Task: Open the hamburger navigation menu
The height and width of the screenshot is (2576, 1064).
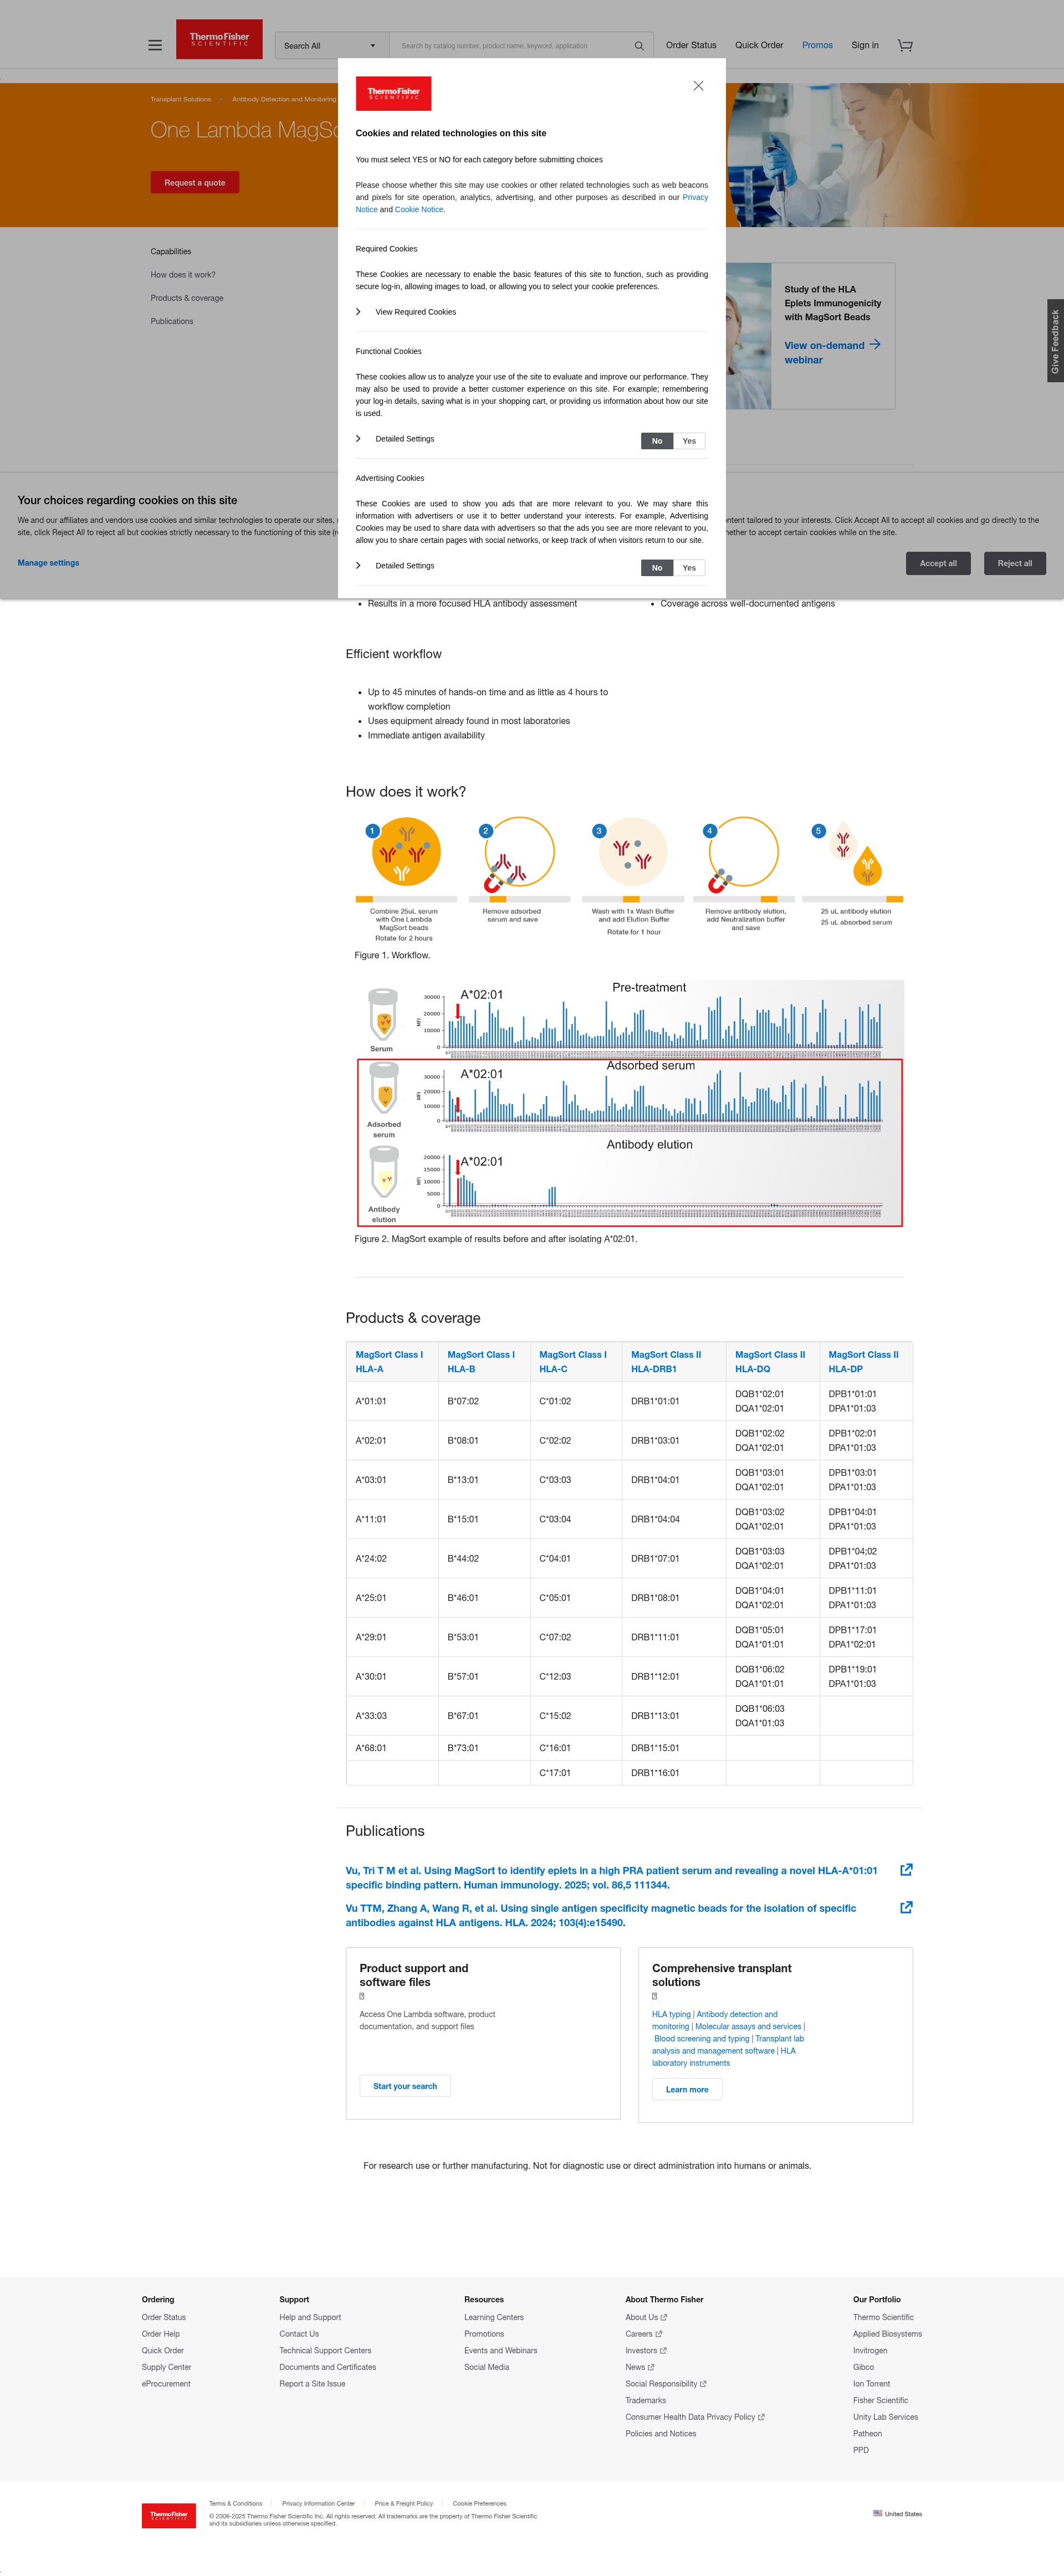Action: (x=155, y=45)
